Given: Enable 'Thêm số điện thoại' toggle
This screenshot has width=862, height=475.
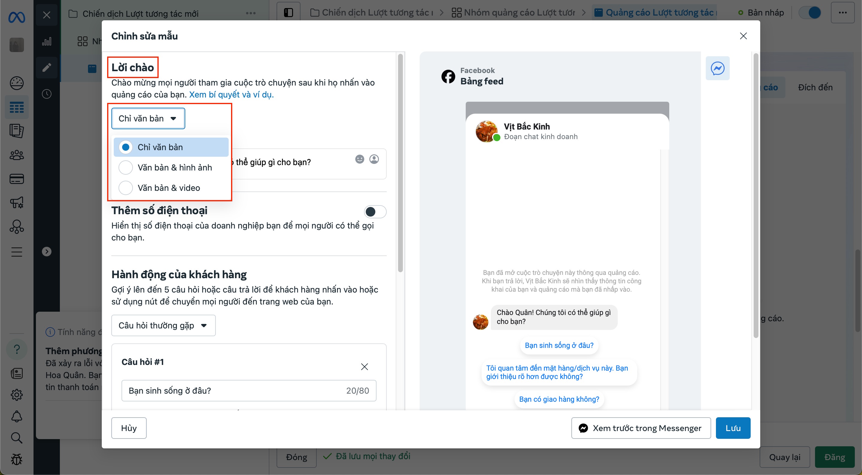Looking at the screenshot, I should pos(375,212).
